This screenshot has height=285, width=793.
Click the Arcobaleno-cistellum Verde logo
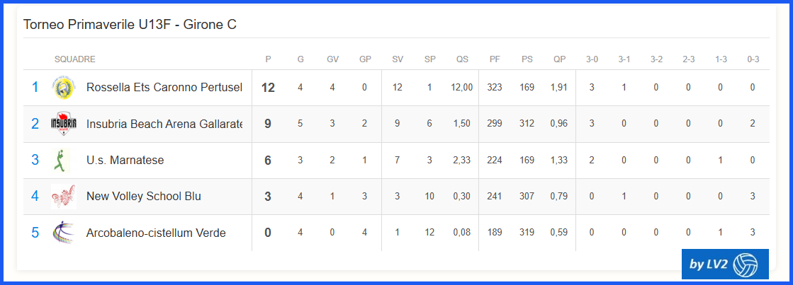tap(64, 233)
